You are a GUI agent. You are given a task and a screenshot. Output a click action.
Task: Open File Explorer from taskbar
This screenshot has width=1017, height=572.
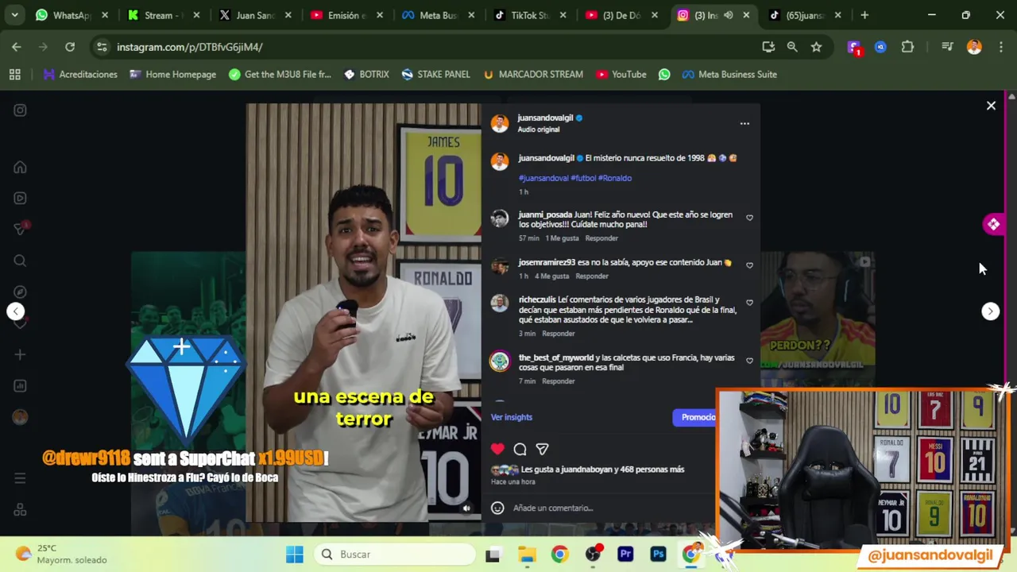pos(527,555)
